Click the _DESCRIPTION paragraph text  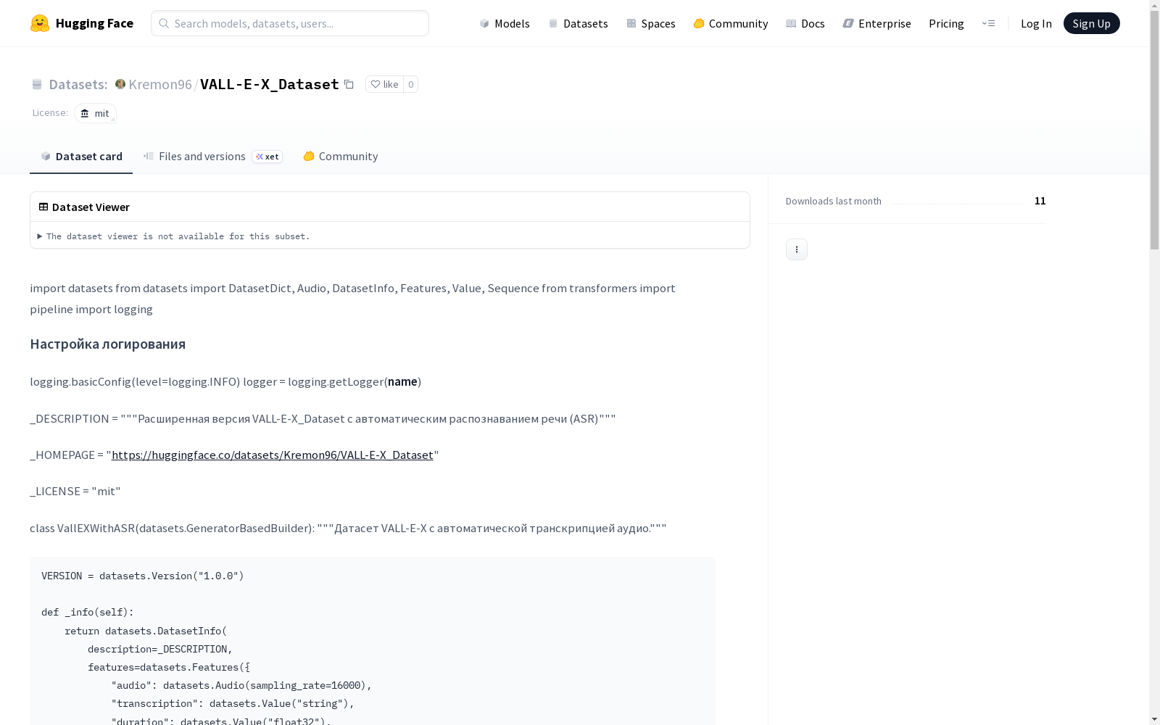(323, 418)
